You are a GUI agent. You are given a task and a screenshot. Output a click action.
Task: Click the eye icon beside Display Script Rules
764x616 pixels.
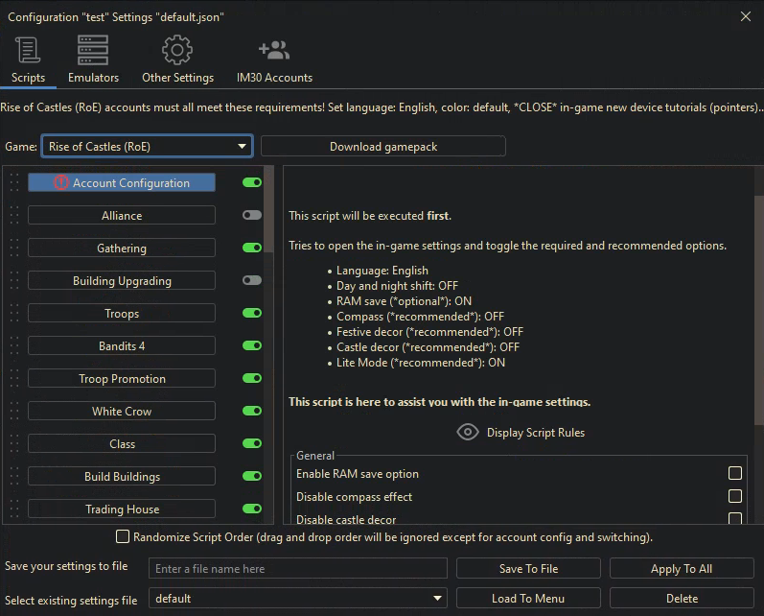pos(467,432)
